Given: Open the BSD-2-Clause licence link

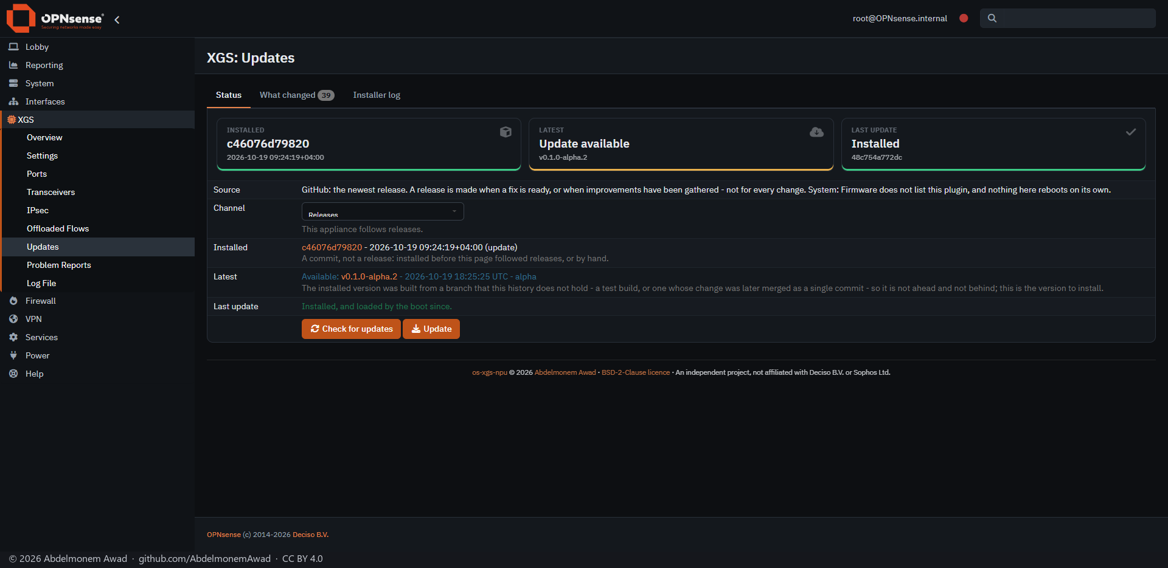Looking at the screenshot, I should [x=636, y=372].
